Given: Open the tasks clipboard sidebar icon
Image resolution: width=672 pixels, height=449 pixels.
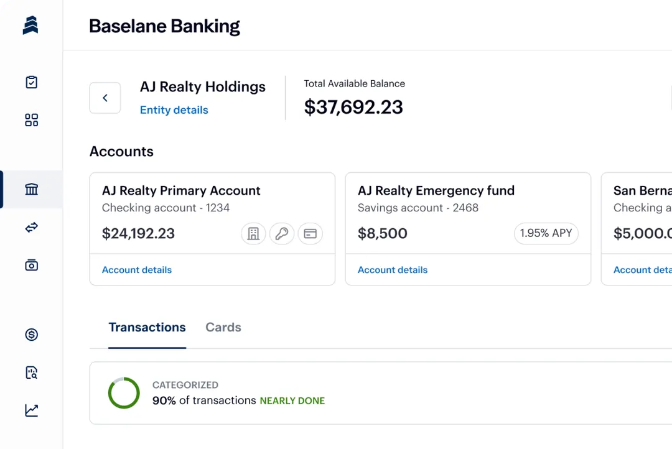Looking at the screenshot, I should pyautogui.click(x=32, y=82).
